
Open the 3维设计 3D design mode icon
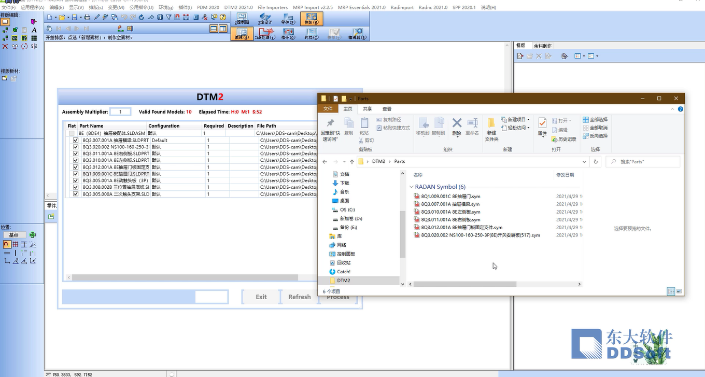[x=265, y=19]
